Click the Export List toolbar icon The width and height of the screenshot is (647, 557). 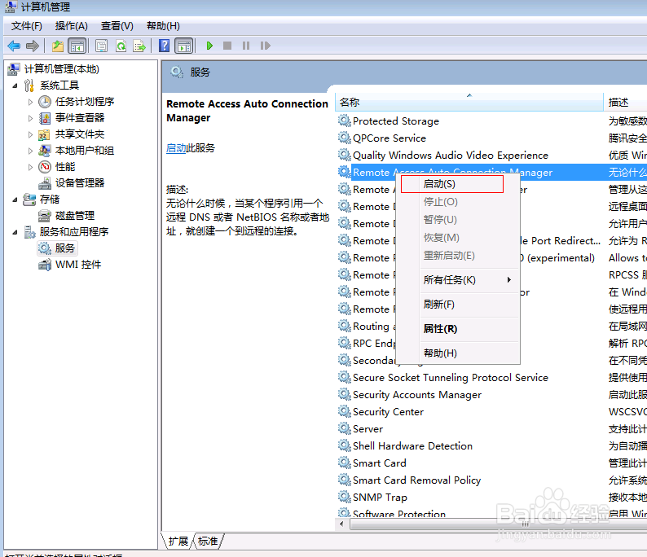139,46
